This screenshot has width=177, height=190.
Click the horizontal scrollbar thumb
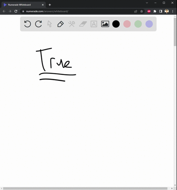pyautogui.click(x=85, y=189)
